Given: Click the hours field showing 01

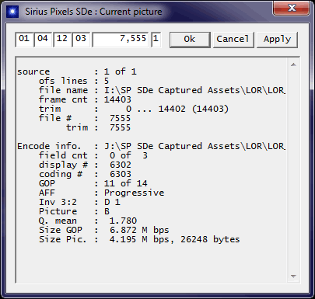Looking at the screenshot, I should (x=24, y=40).
